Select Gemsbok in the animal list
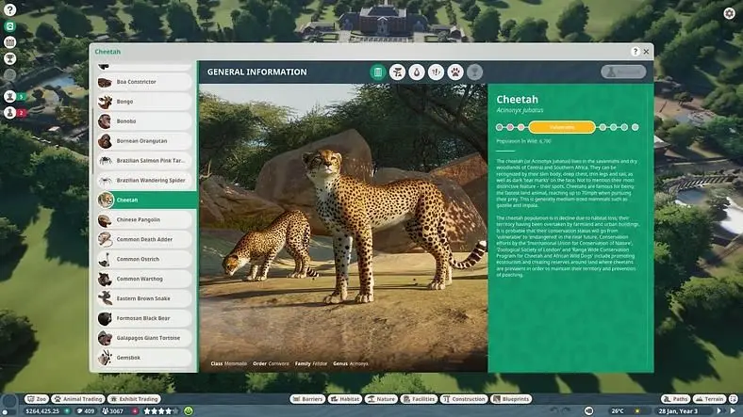The height and width of the screenshot is (417, 743). 144,358
